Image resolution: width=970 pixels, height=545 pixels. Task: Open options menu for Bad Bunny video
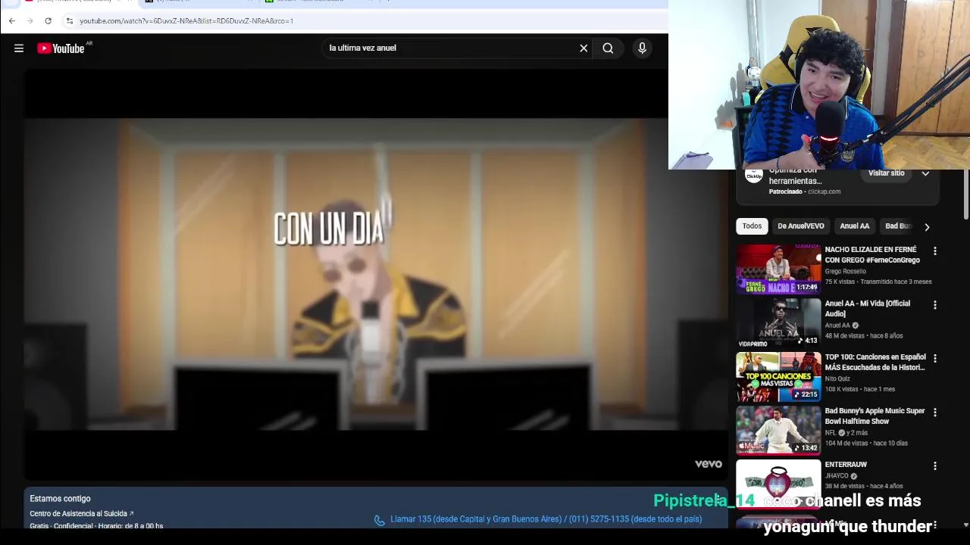(934, 413)
